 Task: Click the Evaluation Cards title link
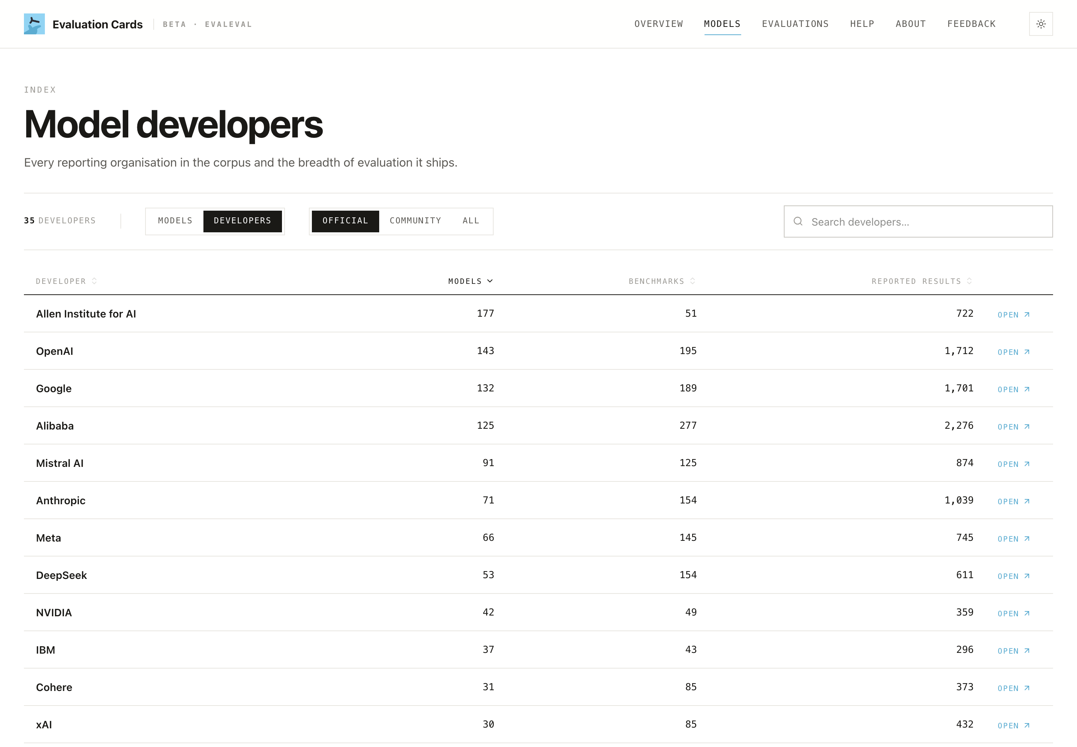pyautogui.click(x=98, y=24)
